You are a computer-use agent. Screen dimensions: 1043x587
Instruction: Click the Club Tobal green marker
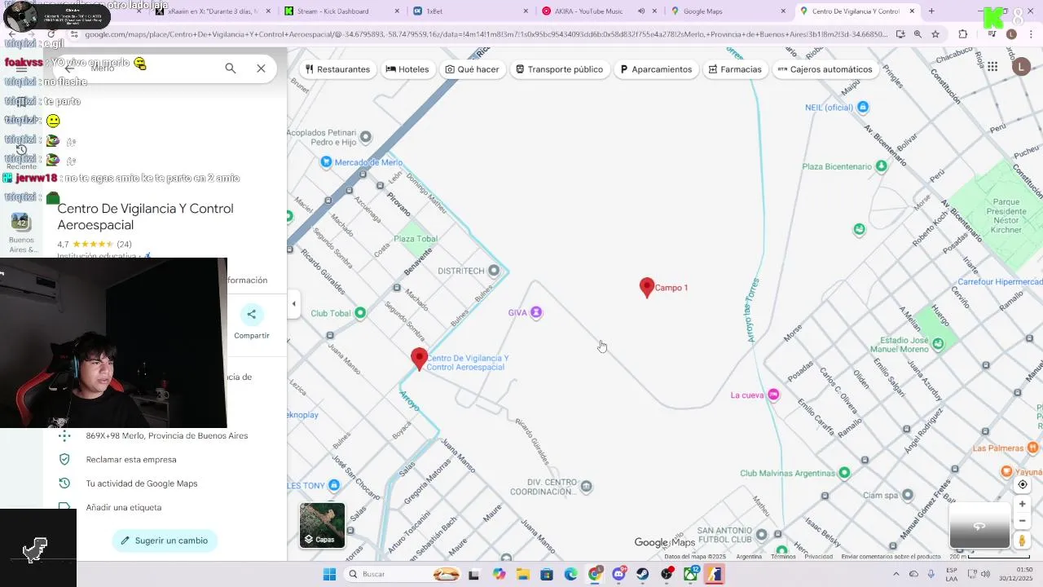[360, 313]
